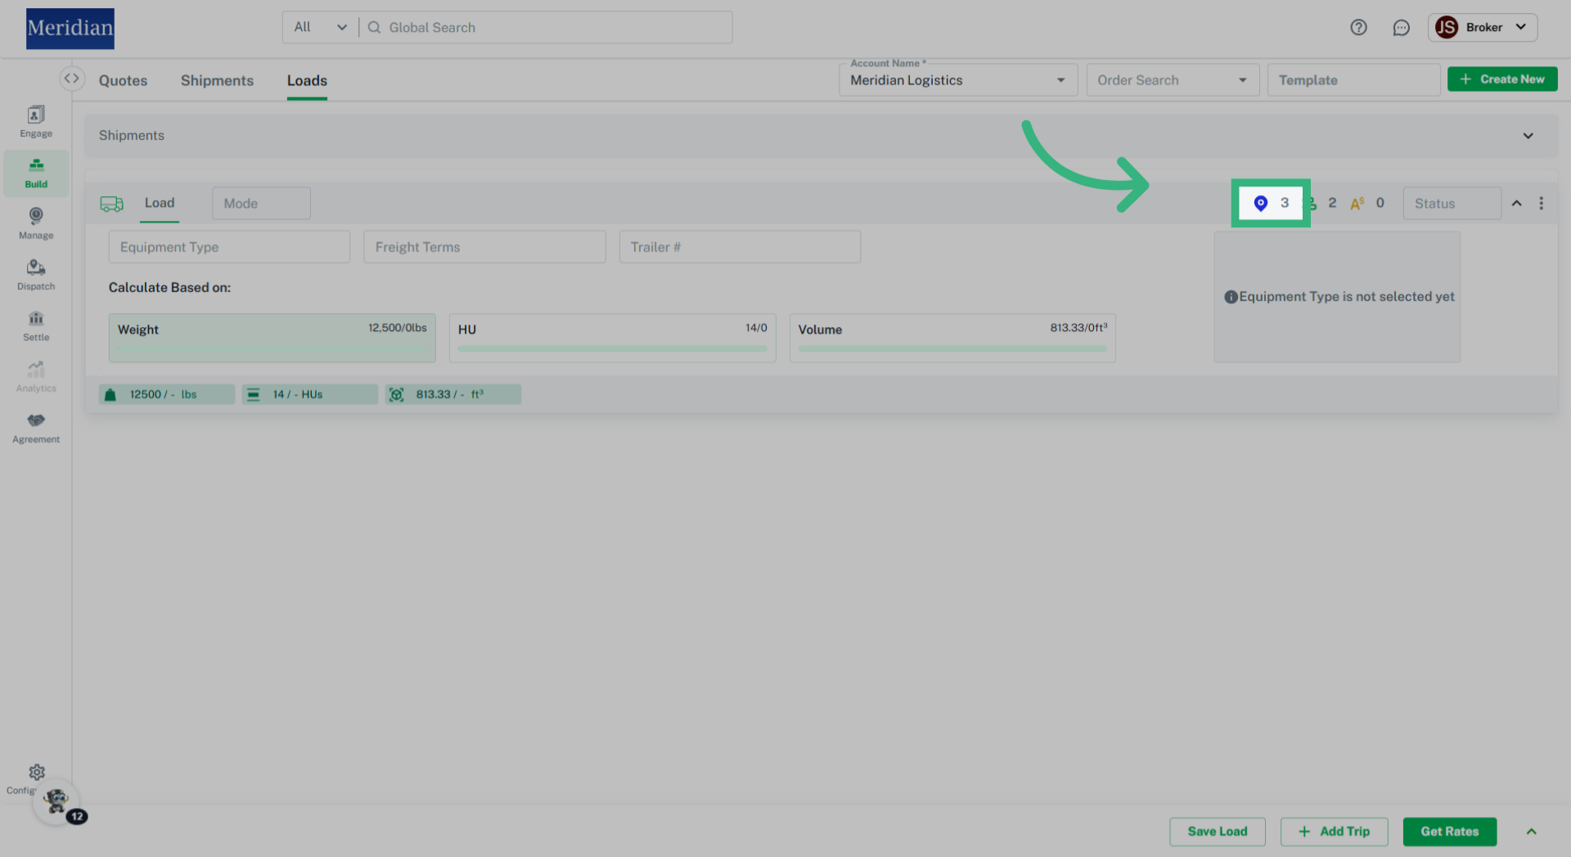Click the info icon by Equipment Type message
The width and height of the screenshot is (1571, 857).
1231,297
